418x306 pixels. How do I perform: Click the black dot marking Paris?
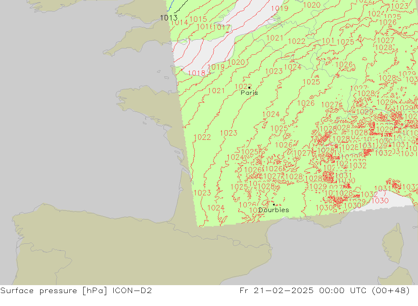click(x=249, y=87)
